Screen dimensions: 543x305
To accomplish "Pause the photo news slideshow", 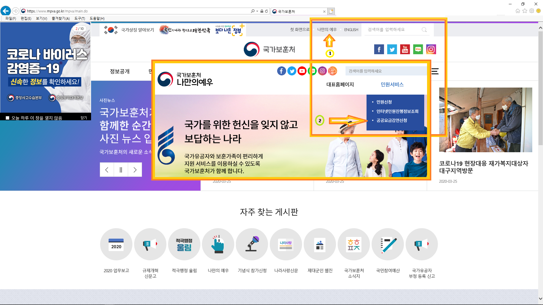I will (x=121, y=170).
